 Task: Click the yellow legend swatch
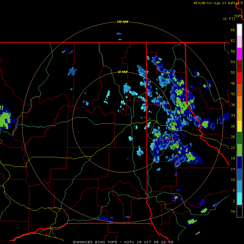point(239,126)
